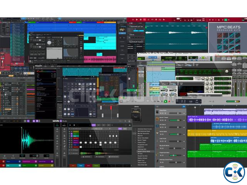This screenshot has width=247, height=185.
Task: Select the purple scene button in Serato Studio
Action: tap(93, 125)
